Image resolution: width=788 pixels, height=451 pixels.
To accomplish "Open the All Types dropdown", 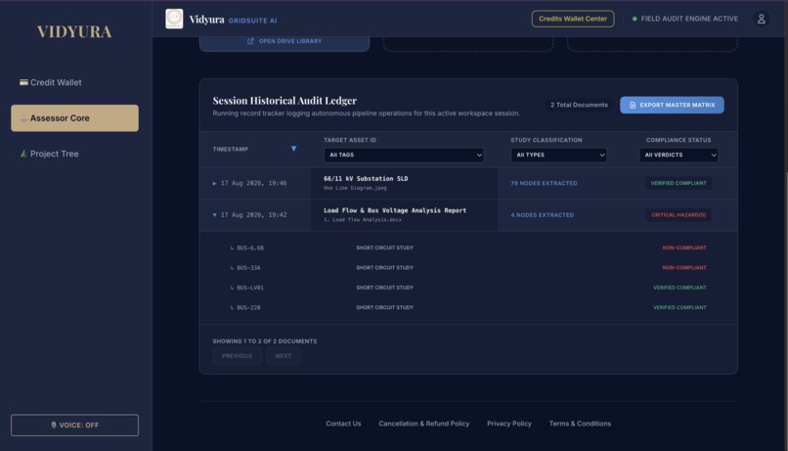I will [x=558, y=155].
